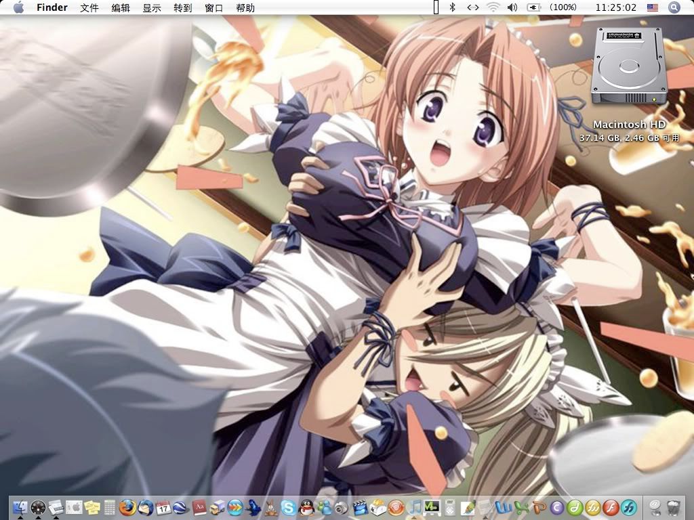Launch Flash red icon
This screenshot has width=694, height=520.
(610, 507)
